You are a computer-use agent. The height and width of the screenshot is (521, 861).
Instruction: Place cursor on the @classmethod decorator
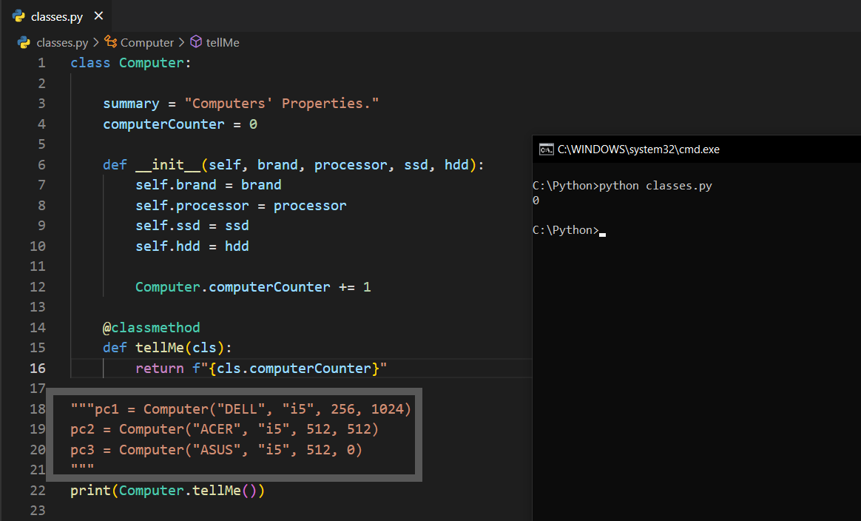(x=152, y=328)
